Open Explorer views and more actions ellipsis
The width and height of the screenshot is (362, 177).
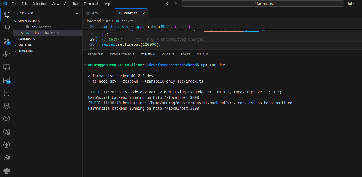pyautogui.click(x=76, y=13)
